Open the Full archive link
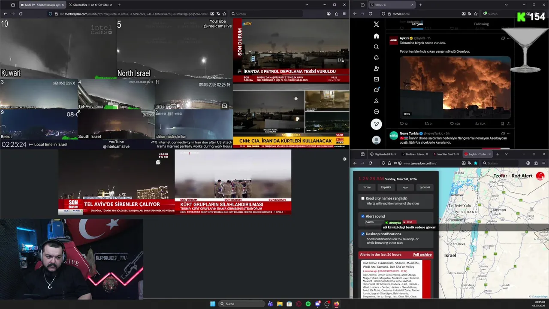 (x=422, y=254)
